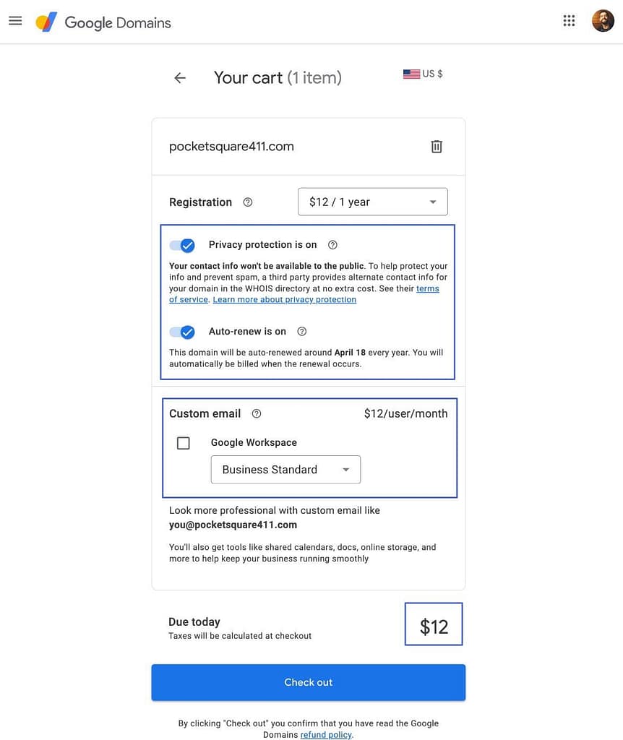The width and height of the screenshot is (623, 740).
Task: Follow Learn more about privacy protection
Action: click(284, 300)
